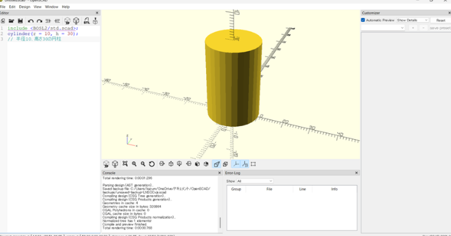This screenshot has width=451, height=236.
Task: Sort Error-Log by Group column
Action: (x=236, y=189)
